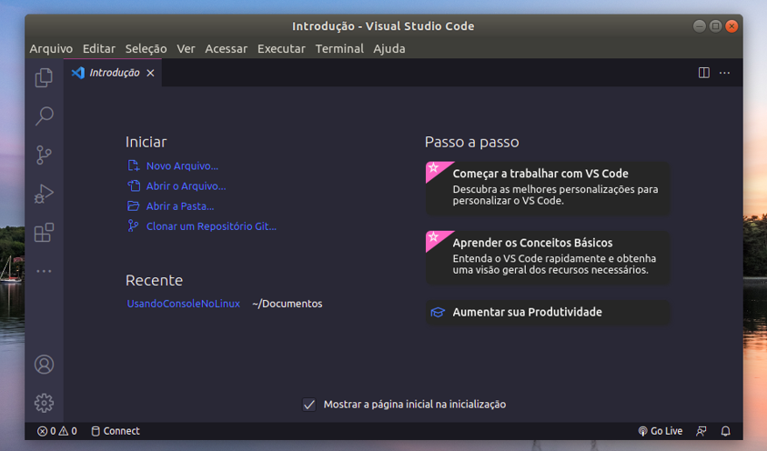Maximize the Visual Studio Code window

pos(716,25)
